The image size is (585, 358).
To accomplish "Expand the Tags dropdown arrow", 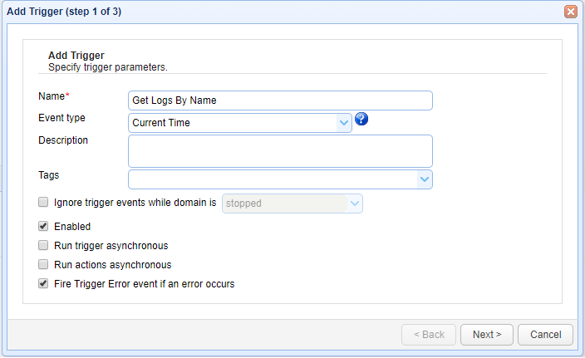I will click(x=424, y=179).
